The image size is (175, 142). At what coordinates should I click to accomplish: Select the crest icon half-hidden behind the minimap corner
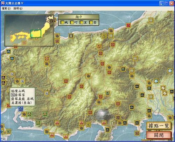pyautogui.click(x=54, y=20)
